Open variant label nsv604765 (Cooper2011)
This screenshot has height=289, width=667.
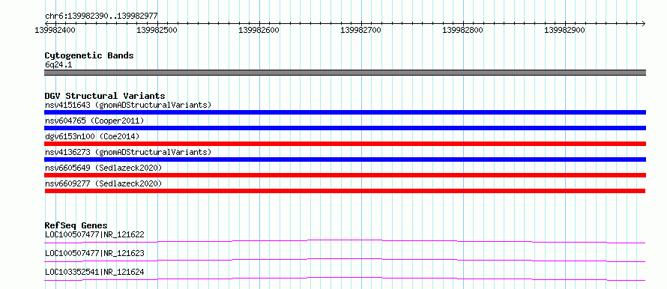point(94,121)
